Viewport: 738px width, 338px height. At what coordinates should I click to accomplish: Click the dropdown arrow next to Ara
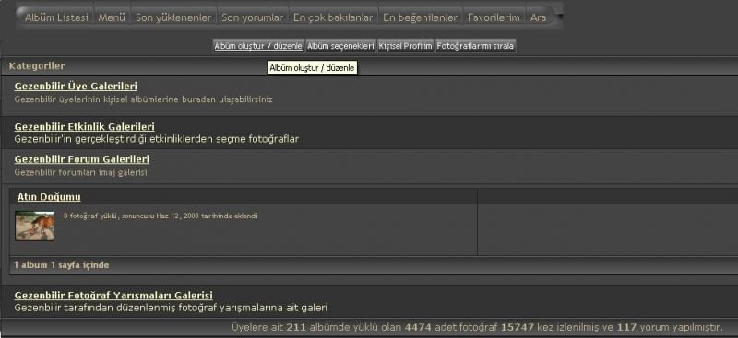point(560,15)
